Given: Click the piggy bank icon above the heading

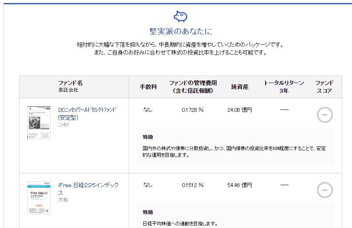Looking at the screenshot, I should (181, 16).
